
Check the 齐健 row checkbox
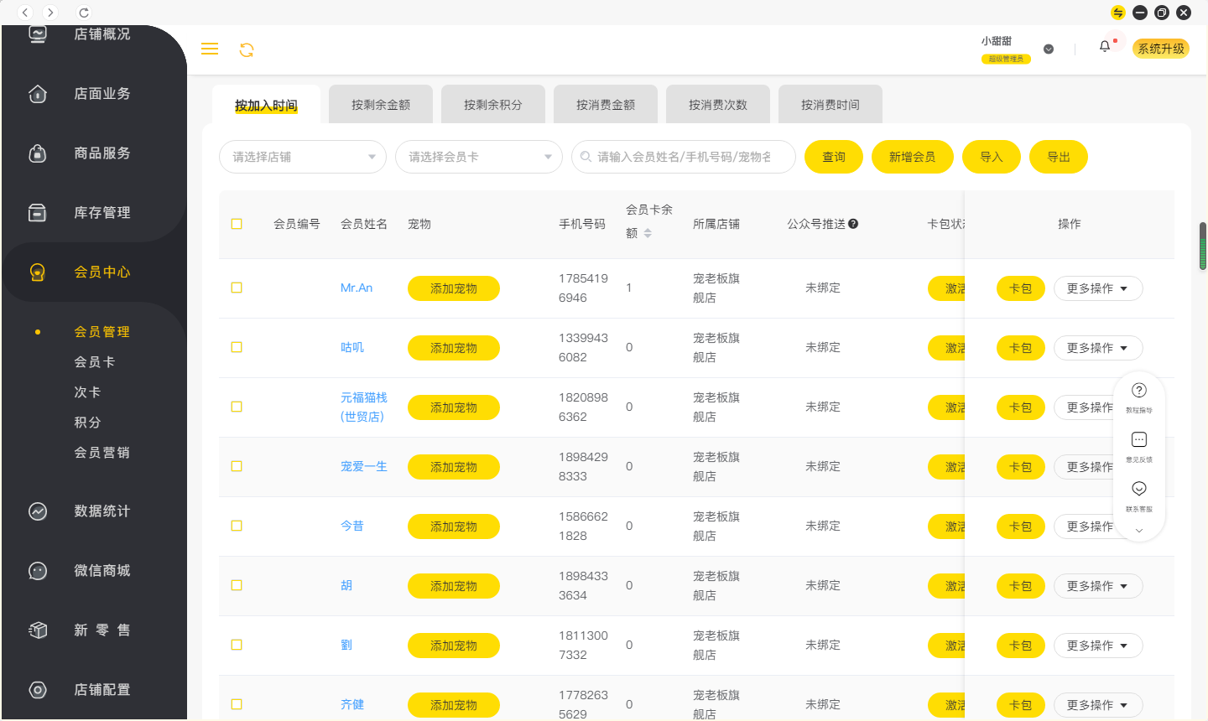click(237, 704)
